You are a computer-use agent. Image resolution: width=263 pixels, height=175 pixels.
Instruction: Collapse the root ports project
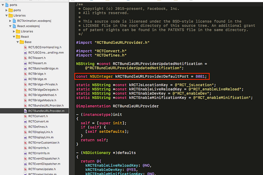tap(3, 5)
